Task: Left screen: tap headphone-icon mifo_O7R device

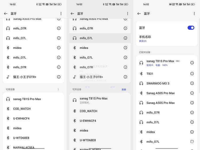Action: click(x=33, y=28)
